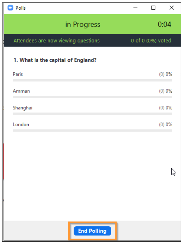The image size is (183, 243).
Task: Click the '0 of 0 (0%) voted' counter
Action: pos(151,40)
